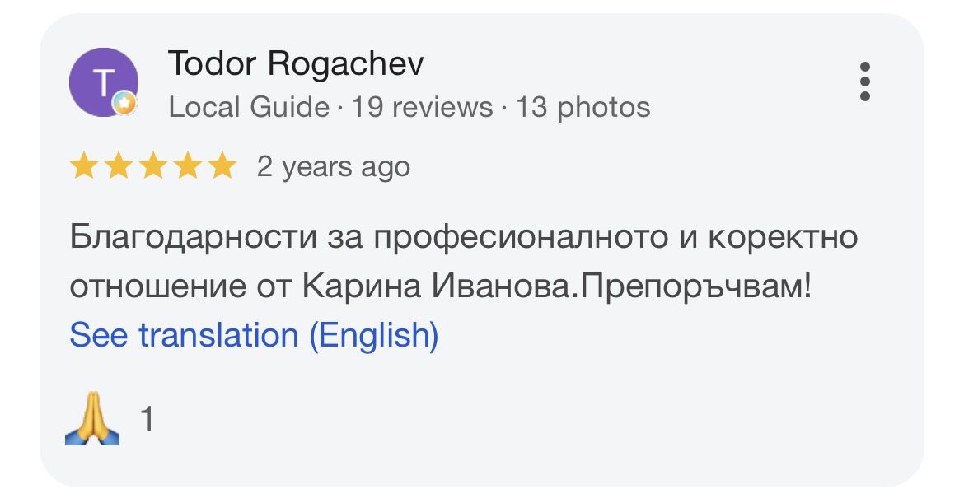Viewport: 964px width, 503px height.
Task: Click the 2 years ago timestamp
Action: (333, 167)
